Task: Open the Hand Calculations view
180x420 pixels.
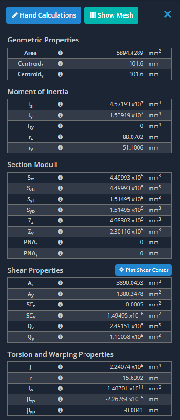Action: coord(44,15)
